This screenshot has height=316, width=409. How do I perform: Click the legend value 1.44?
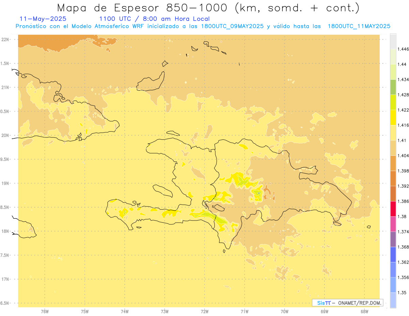pos(402,64)
